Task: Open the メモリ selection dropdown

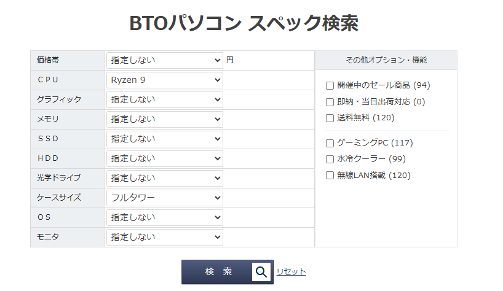Action: (164, 119)
